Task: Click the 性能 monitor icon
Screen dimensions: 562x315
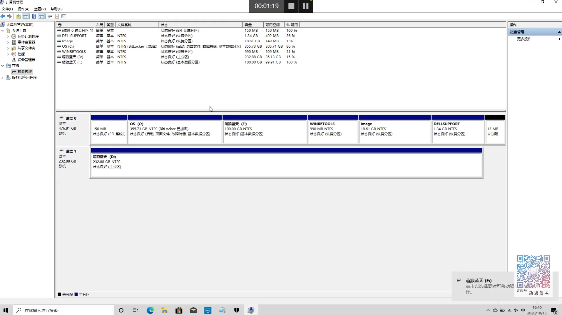Action: (14, 54)
